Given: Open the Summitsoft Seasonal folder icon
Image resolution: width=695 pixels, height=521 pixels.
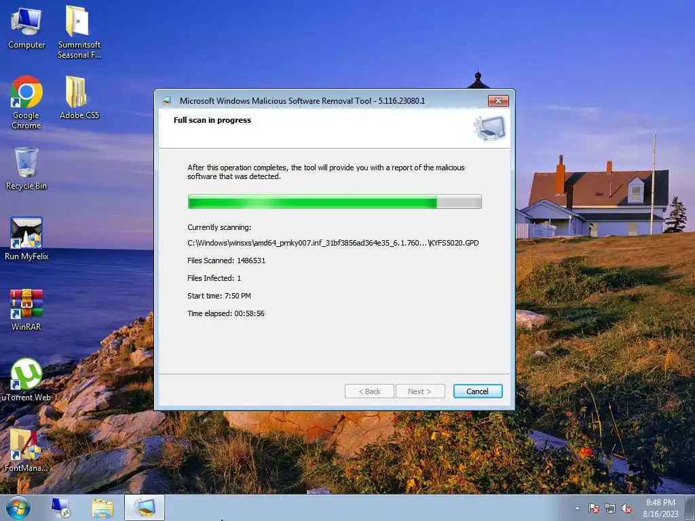Looking at the screenshot, I should click(x=79, y=32).
